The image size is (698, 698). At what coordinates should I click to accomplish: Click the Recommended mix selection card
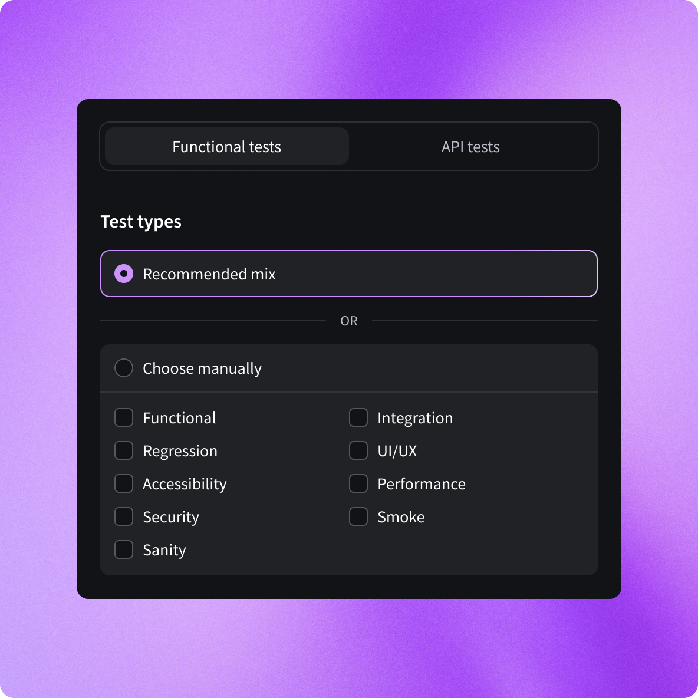coord(349,274)
